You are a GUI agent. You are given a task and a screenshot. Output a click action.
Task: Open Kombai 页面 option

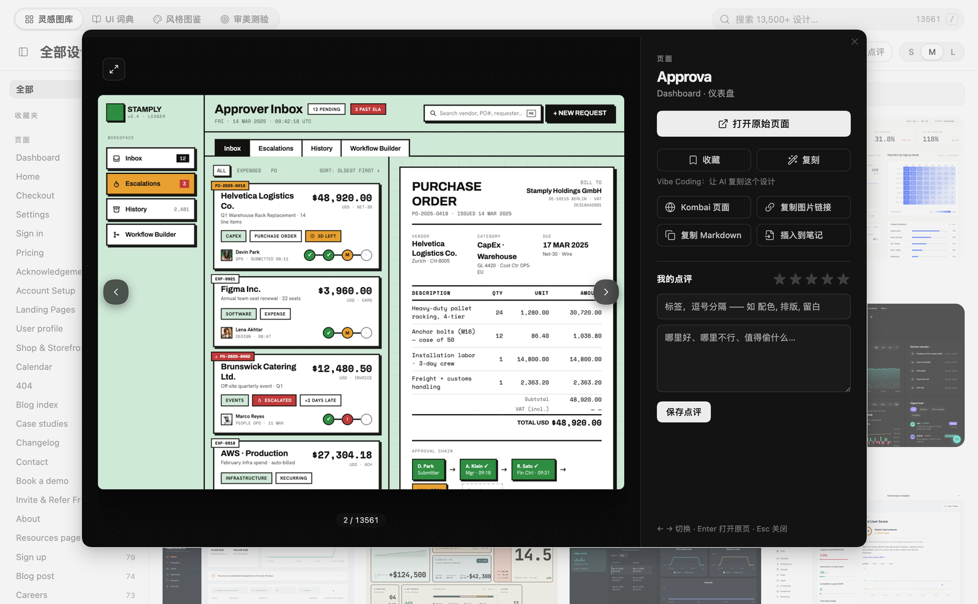tap(704, 208)
